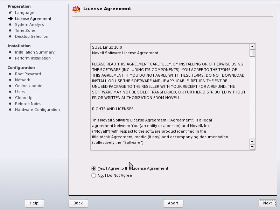Click the arrow icon marking the current sidebar step
The width and height of the screenshot is (280, 210).
point(10,19)
